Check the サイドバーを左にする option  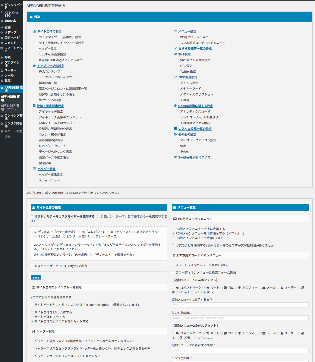coord(32,305)
